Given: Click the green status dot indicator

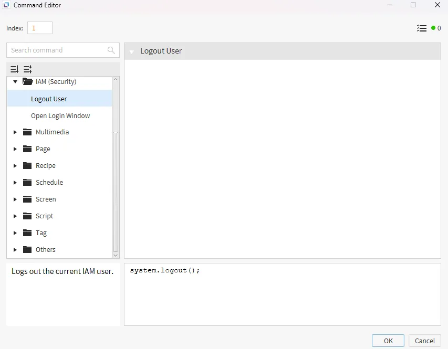Looking at the screenshot, I should click(x=433, y=28).
